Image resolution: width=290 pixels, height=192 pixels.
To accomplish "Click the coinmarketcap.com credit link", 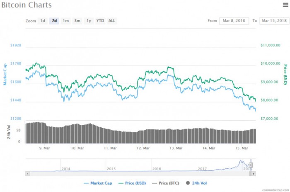I will coord(275,190).
